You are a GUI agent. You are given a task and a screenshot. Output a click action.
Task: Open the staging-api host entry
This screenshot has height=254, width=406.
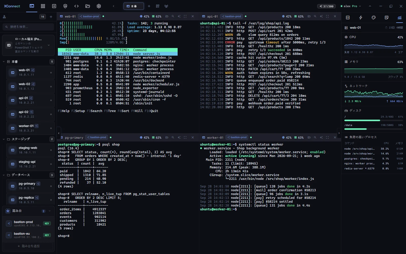[x=30, y=164]
